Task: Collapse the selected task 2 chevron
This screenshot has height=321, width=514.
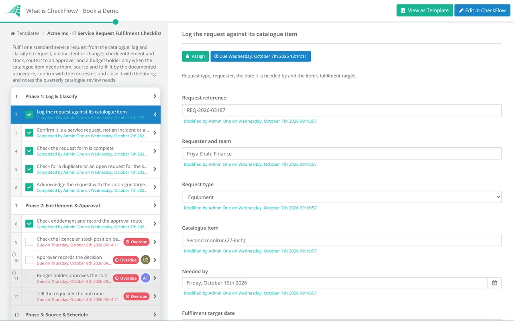Action: point(155,115)
